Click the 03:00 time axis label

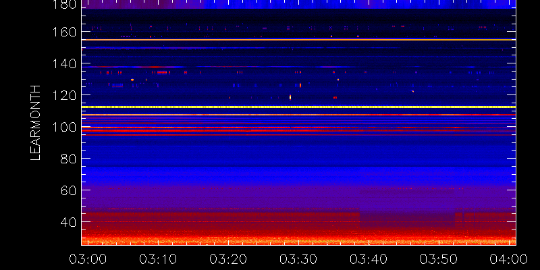[x=88, y=259]
